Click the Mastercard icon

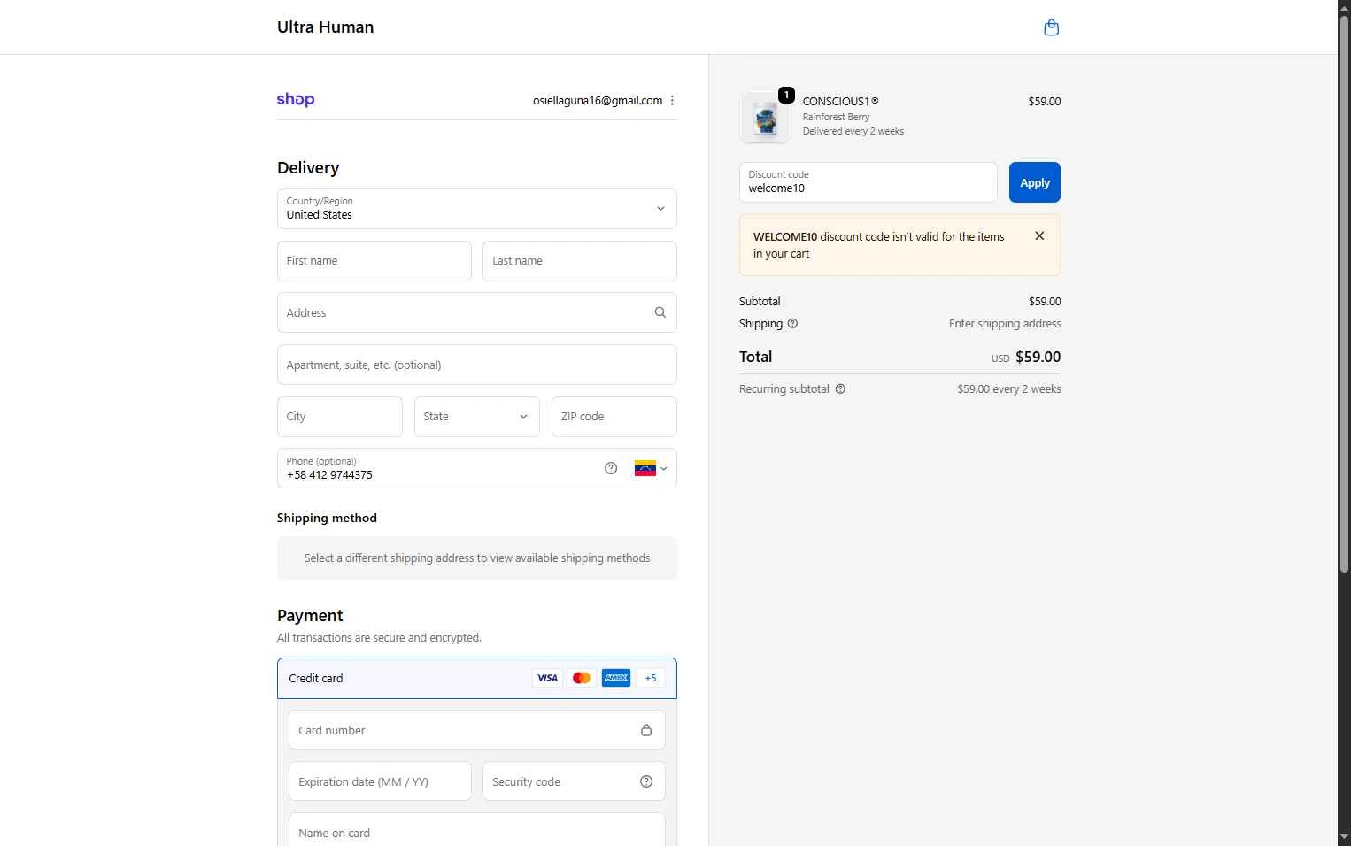point(582,678)
